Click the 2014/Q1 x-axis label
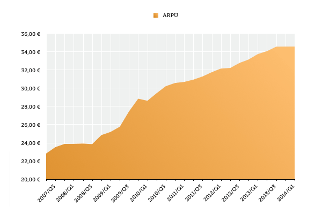This screenshot has height=214, width=322. tap(286, 193)
